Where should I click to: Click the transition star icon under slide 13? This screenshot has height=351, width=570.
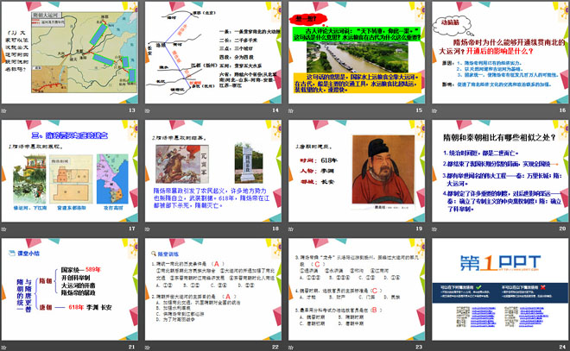(x=4, y=110)
